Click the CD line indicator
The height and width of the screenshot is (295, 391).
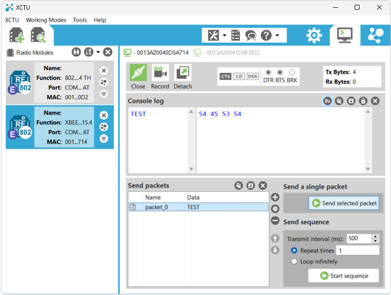point(239,77)
